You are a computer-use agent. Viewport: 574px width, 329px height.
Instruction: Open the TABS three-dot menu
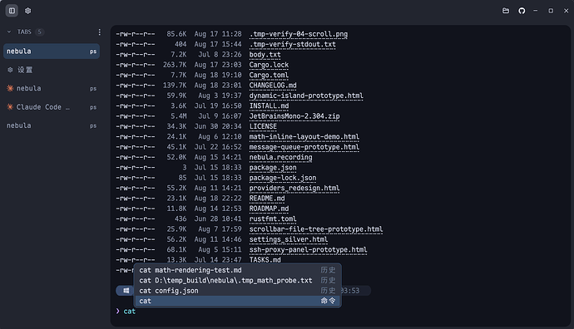[x=99, y=32]
